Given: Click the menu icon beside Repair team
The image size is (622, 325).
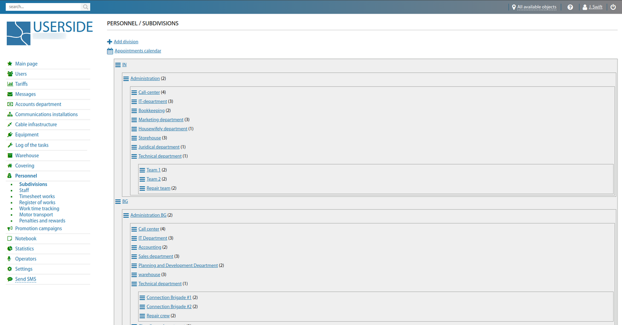Looking at the screenshot, I should [143, 188].
